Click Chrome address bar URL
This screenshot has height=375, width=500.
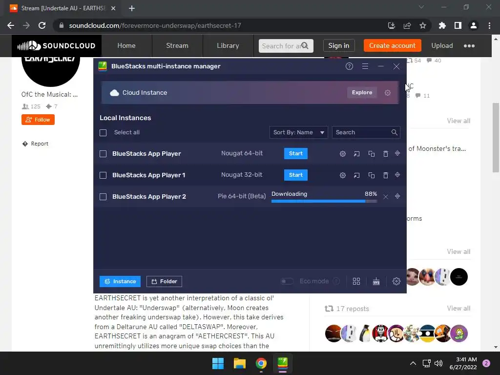tap(155, 25)
